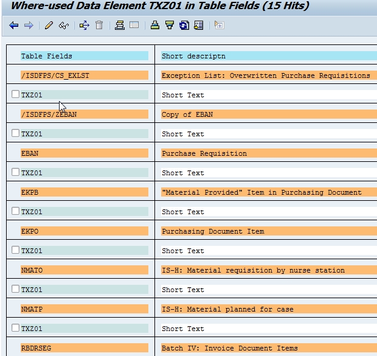Select the TXZ01 checkbox under EKPO

[15, 250]
